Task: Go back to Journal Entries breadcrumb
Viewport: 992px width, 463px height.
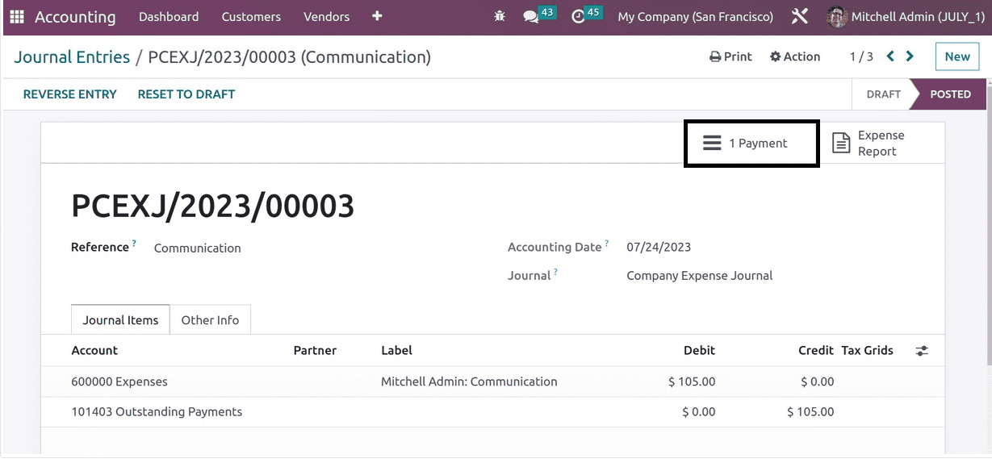Action: (72, 57)
